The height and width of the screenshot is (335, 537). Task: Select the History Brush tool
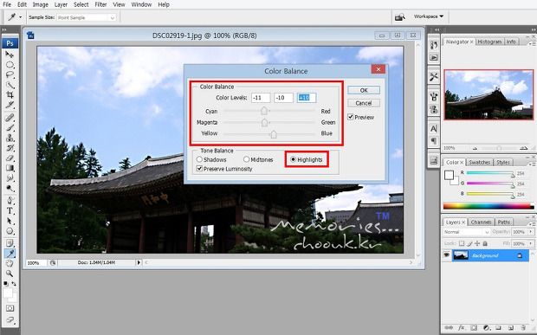[10, 148]
